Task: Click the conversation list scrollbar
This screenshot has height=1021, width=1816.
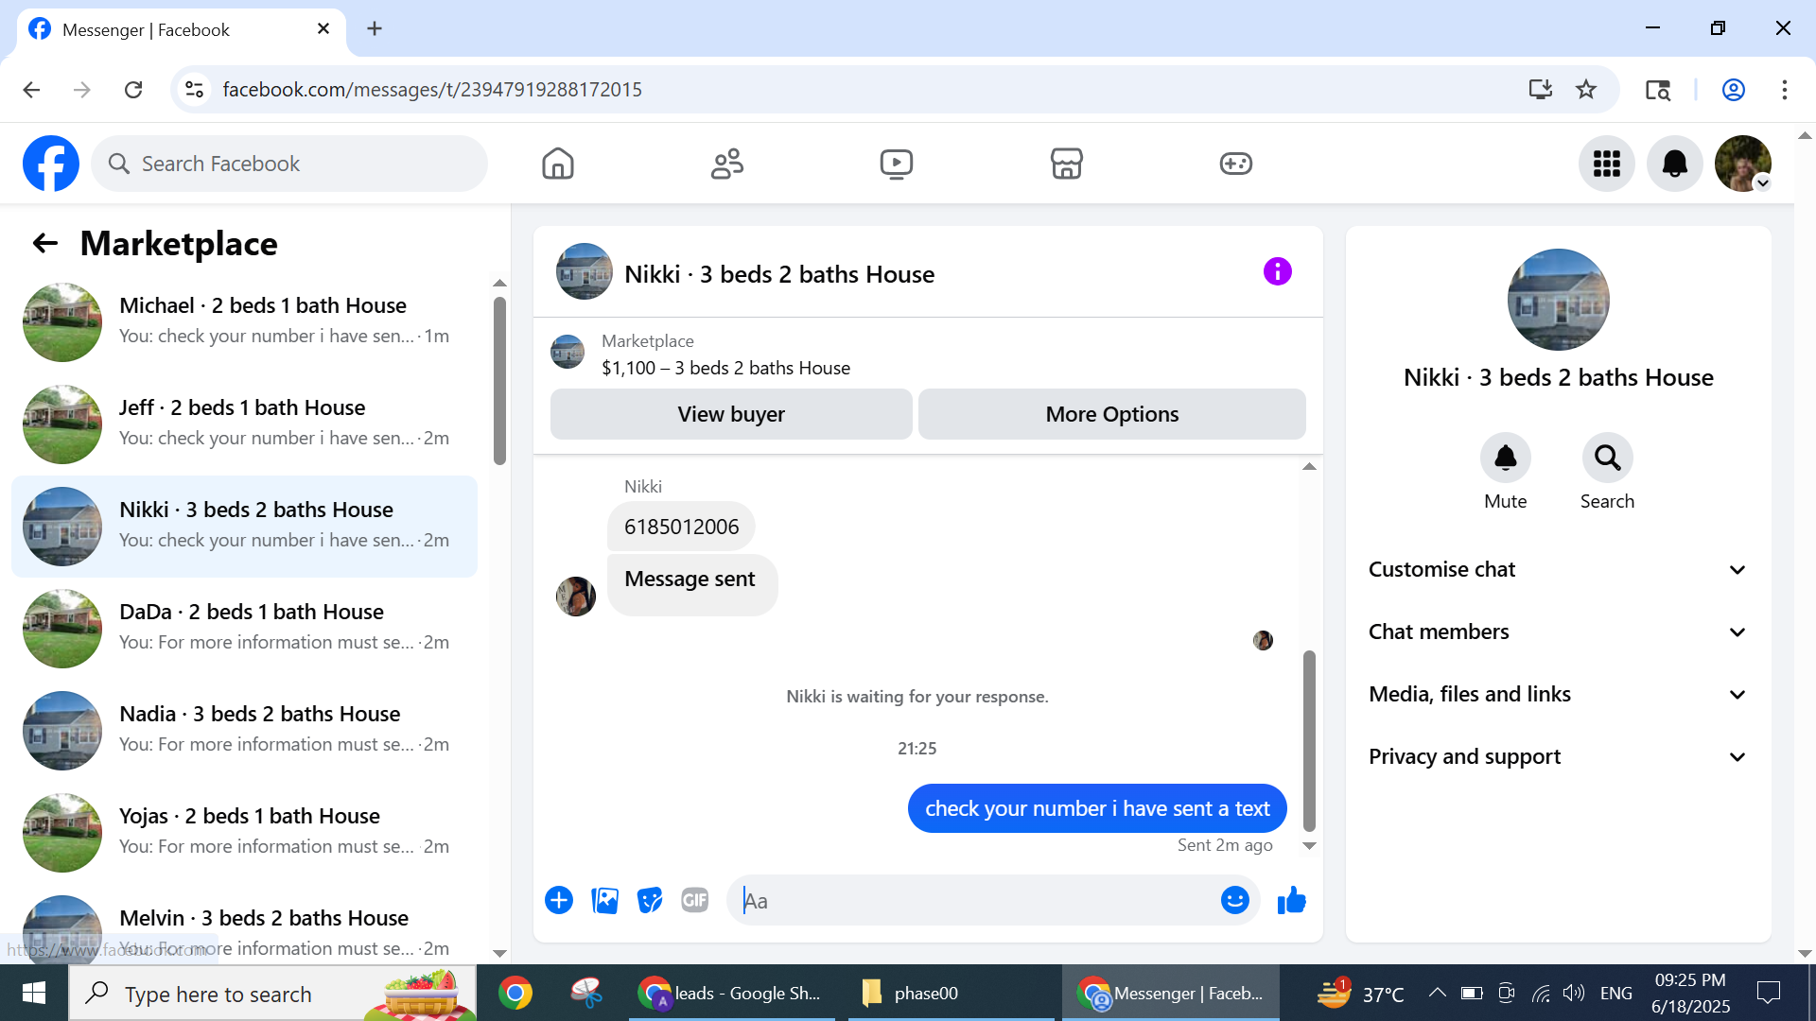Action: (499, 382)
